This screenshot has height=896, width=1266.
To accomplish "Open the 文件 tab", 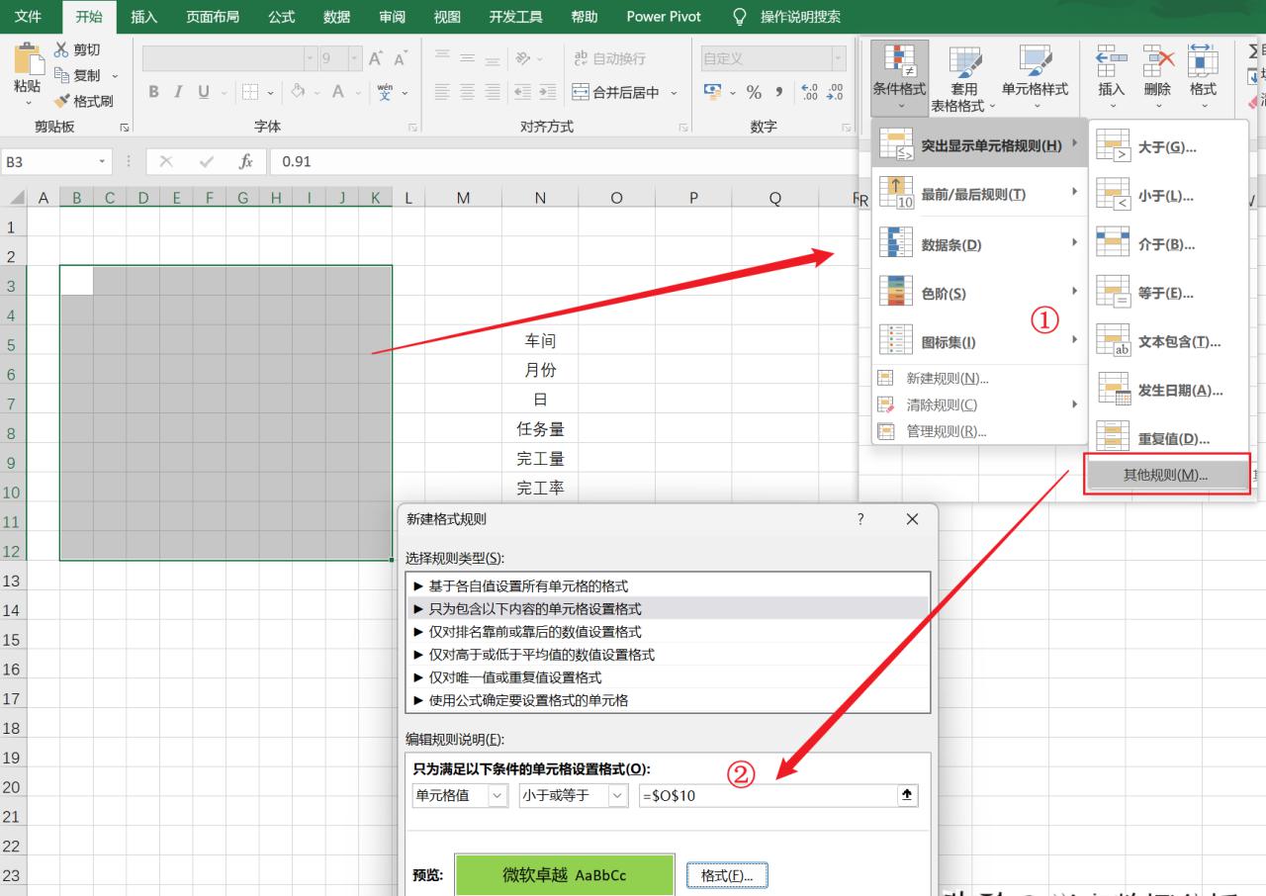I will click(x=28, y=17).
